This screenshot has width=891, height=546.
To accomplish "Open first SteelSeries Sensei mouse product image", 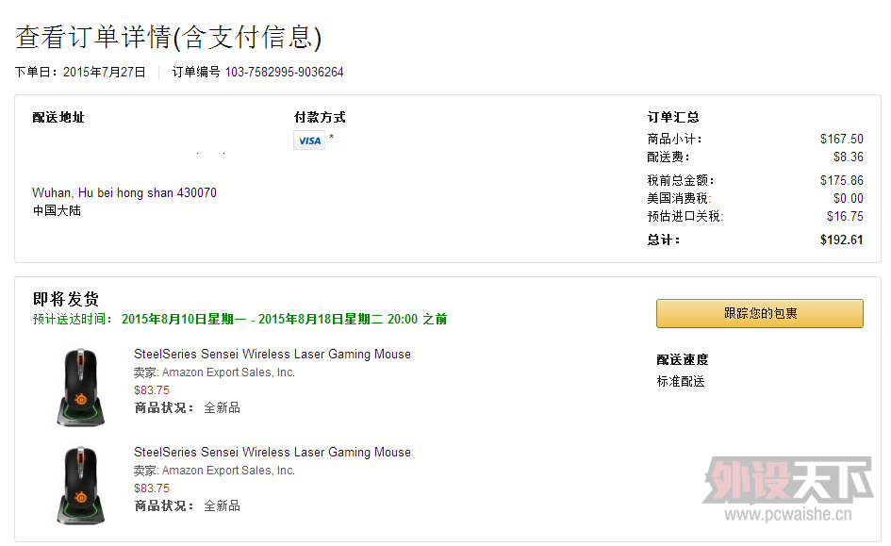I will pyautogui.click(x=81, y=387).
